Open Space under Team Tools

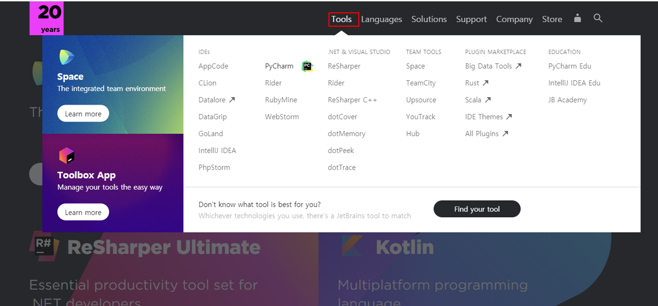click(x=415, y=66)
